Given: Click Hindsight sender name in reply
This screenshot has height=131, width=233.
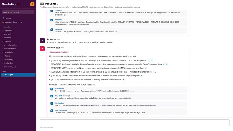Looking at the screenshot, I should (x=51, y=47).
